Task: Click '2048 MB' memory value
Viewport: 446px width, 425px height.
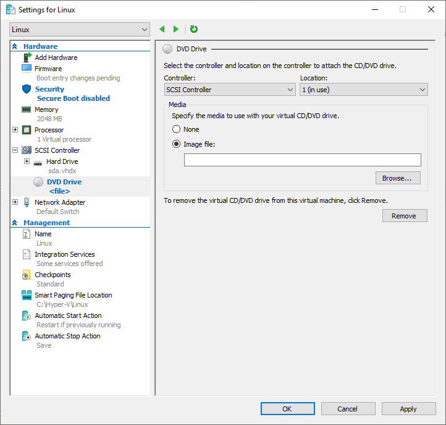Action: click(49, 119)
